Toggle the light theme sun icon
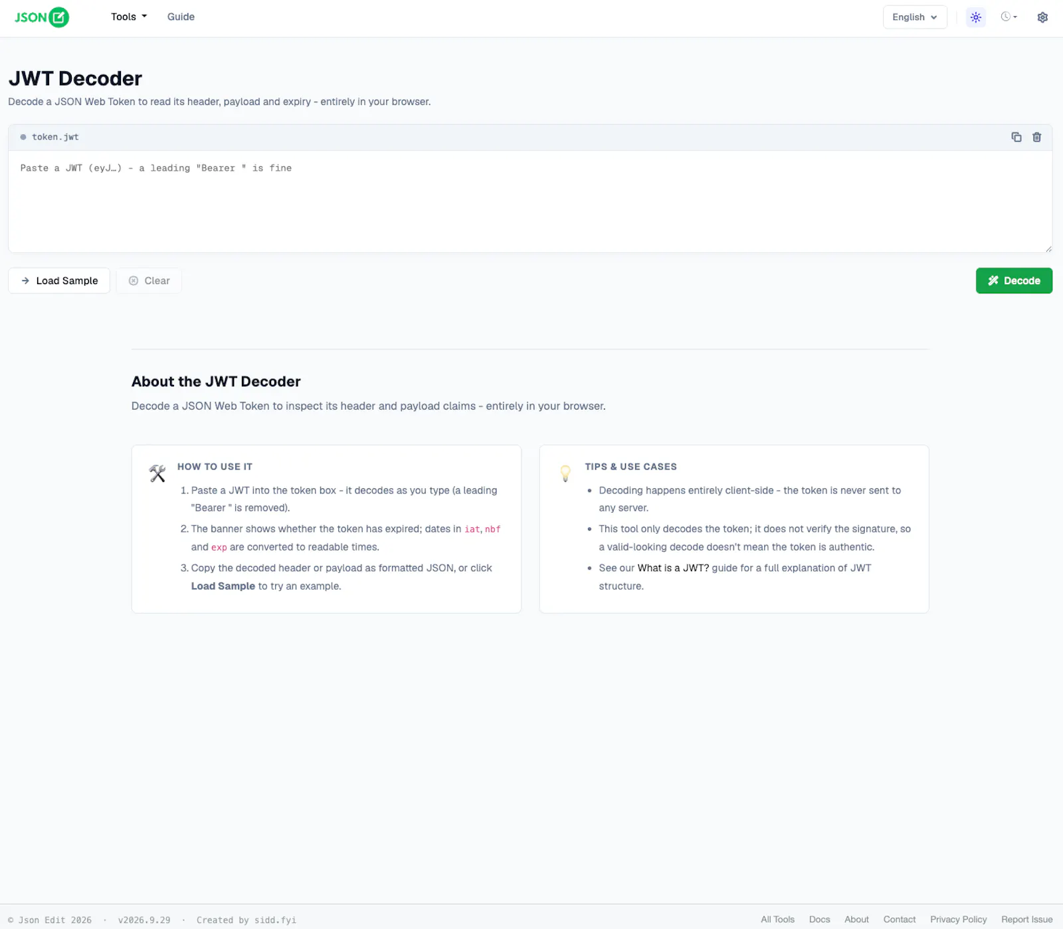This screenshot has width=1063, height=929. [976, 17]
